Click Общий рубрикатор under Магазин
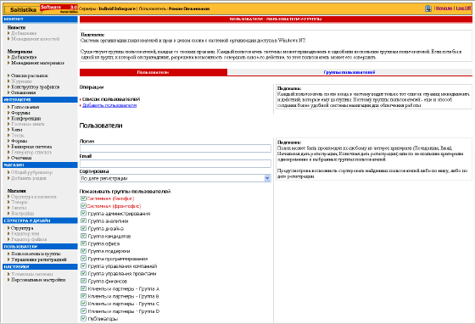475x324 pixels. [32, 172]
